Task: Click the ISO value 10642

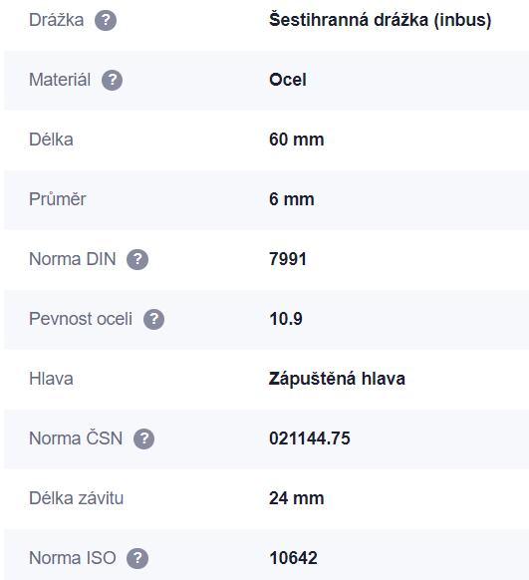Action: click(293, 558)
